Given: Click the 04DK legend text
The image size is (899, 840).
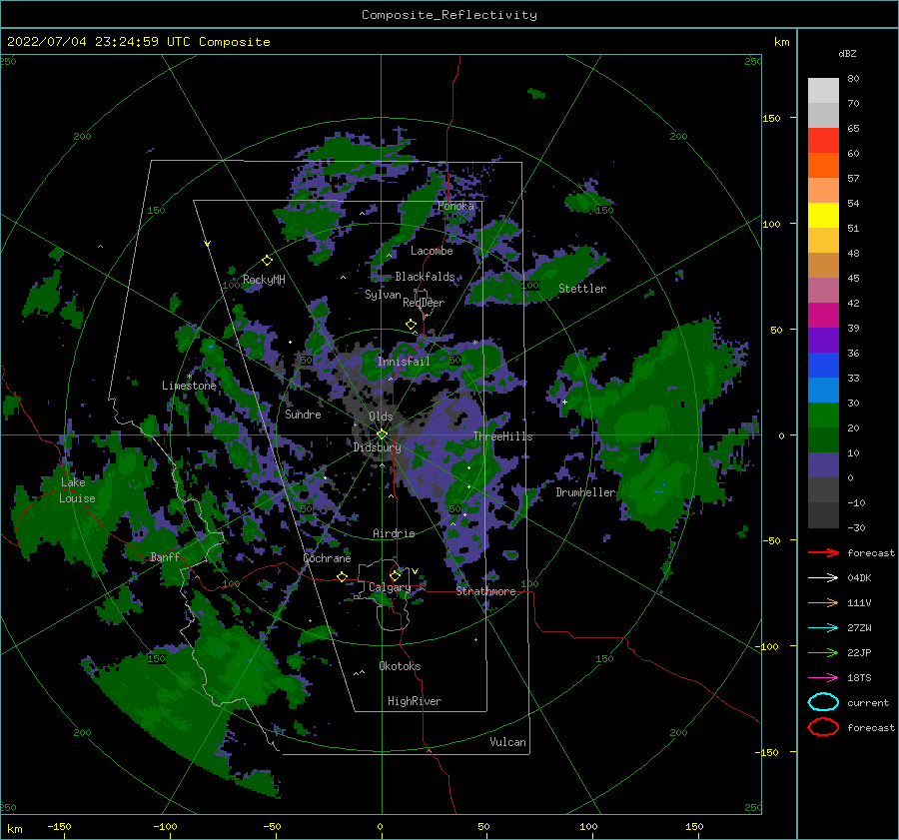Looking at the screenshot, I should (859, 578).
